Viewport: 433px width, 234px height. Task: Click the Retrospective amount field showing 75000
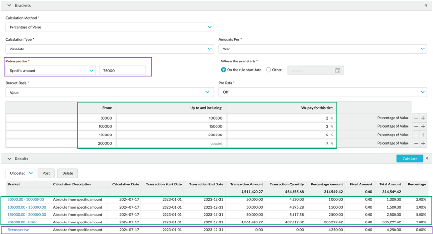(x=122, y=71)
